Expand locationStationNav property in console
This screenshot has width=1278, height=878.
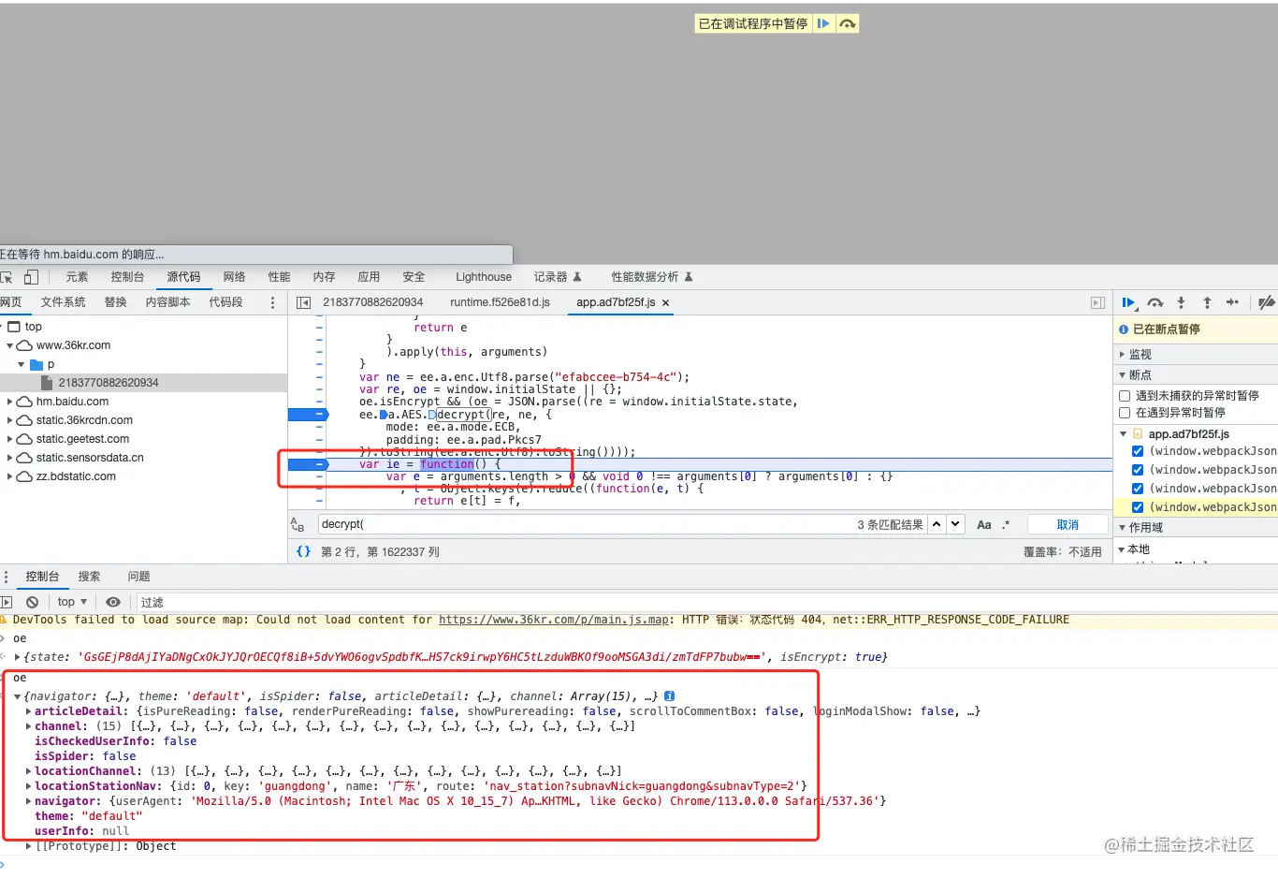click(28, 786)
